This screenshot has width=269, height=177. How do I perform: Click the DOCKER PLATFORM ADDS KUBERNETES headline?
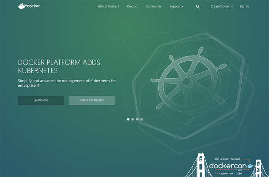pos(59,66)
